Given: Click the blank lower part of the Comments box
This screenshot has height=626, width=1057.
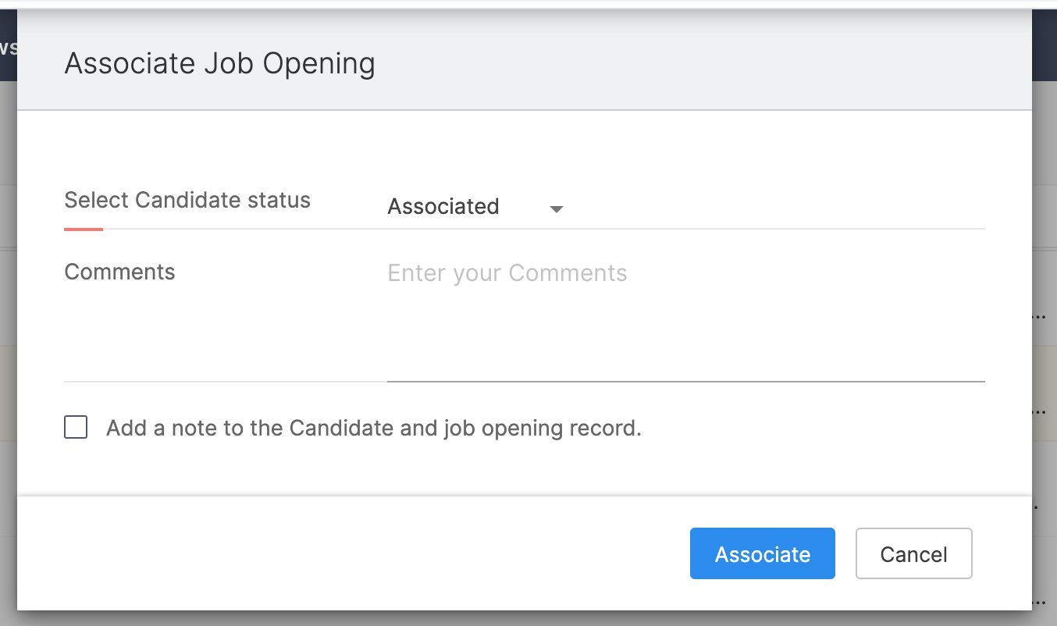Looking at the screenshot, I should pos(685,343).
